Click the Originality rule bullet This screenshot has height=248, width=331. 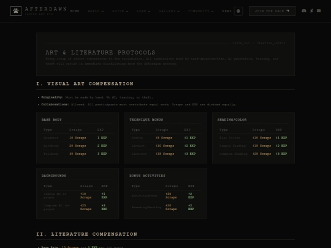coord(97,97)
